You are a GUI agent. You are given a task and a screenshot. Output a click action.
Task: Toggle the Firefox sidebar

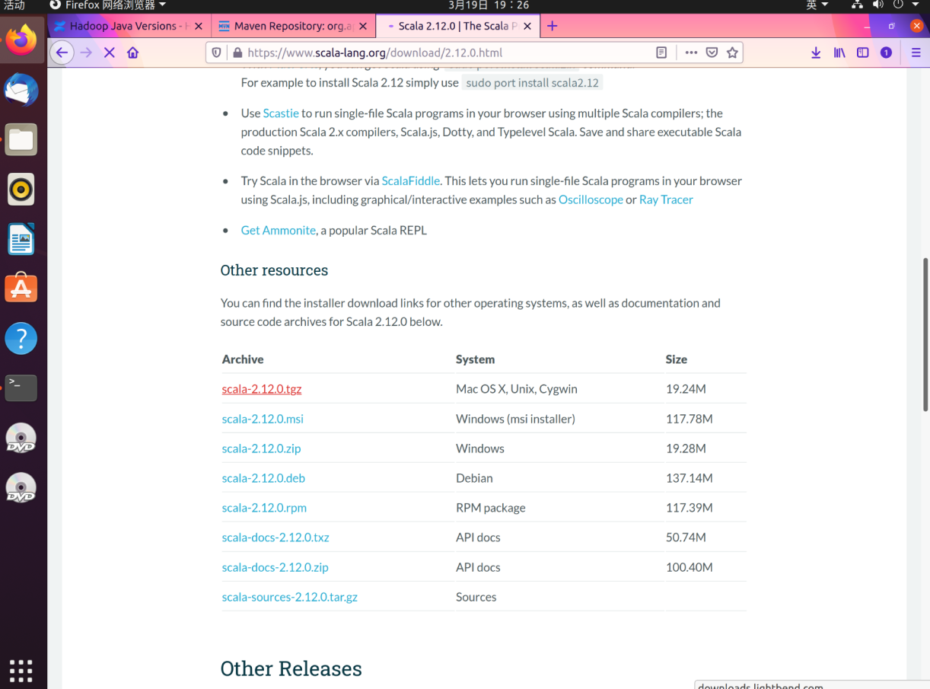pos(862,53)
